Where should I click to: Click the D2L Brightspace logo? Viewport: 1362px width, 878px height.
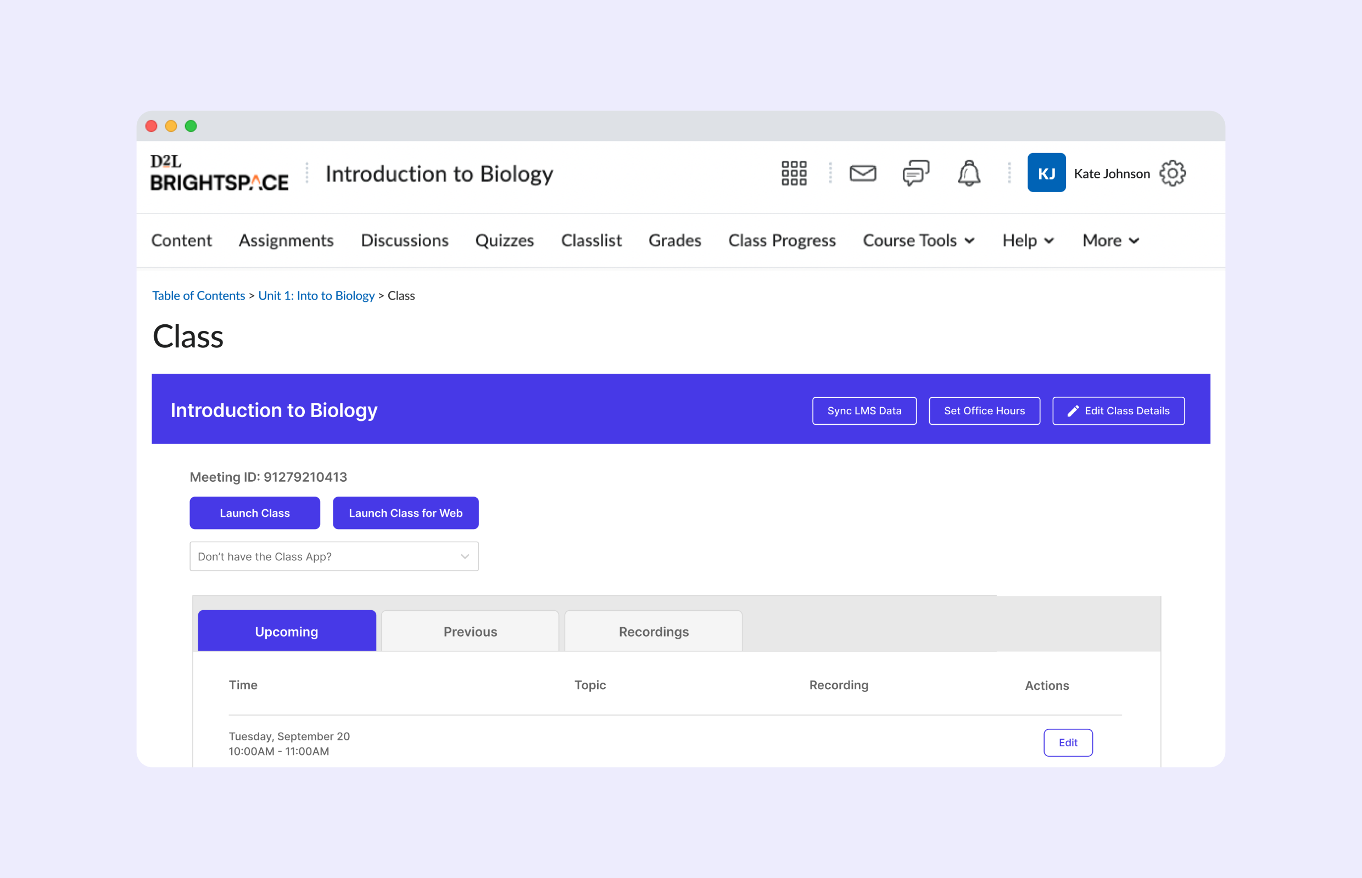[220, 174]
